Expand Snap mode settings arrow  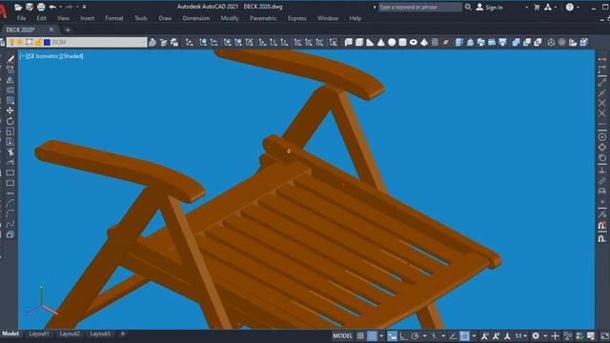click(x=381, y=336)
